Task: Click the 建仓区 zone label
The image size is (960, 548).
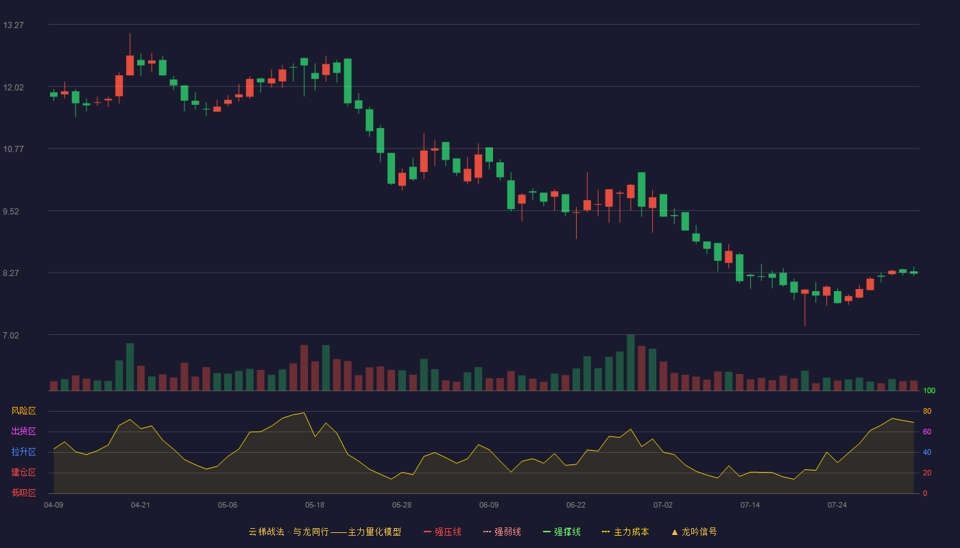Action: point(23,473)
